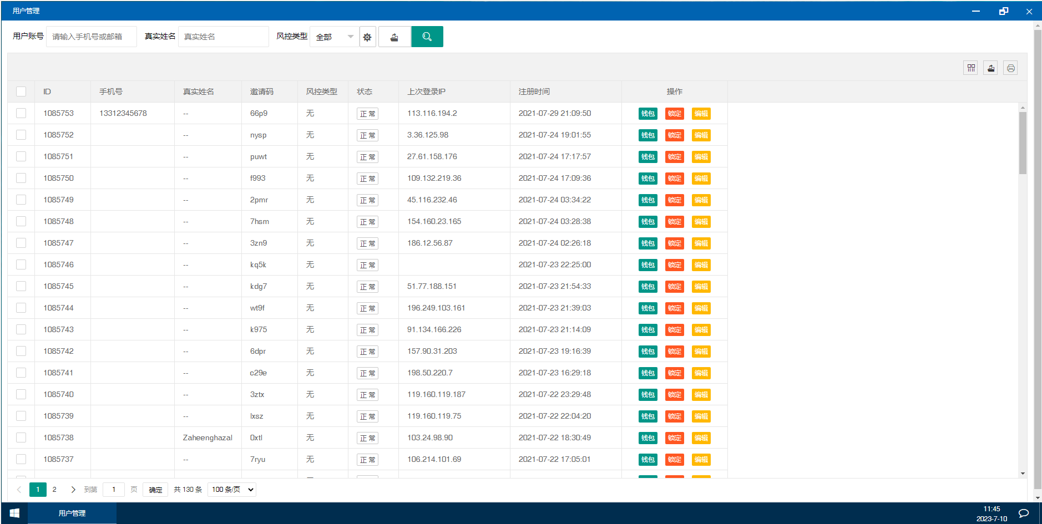1042x524 pixels.
Task: Open the notification center speech bubble icon
Action: pos(1024,513)
